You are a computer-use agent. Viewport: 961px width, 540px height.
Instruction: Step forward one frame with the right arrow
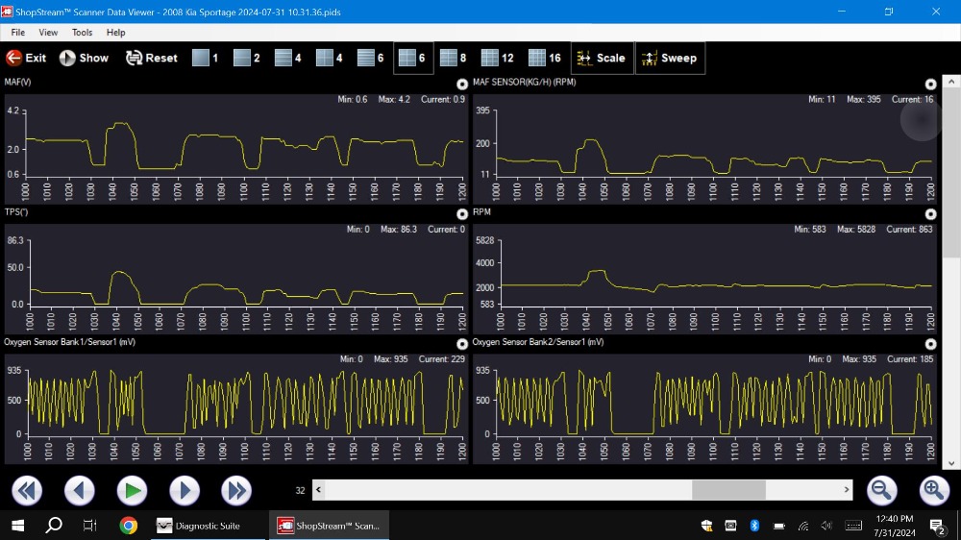click(184, 491)
